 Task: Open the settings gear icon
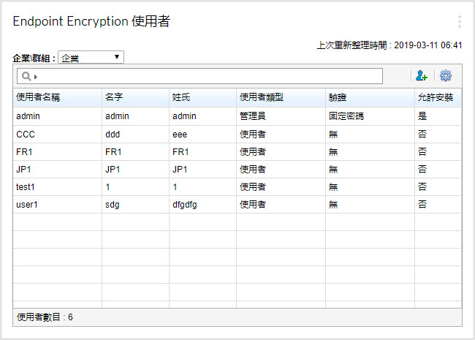click(x=446, y=76)
